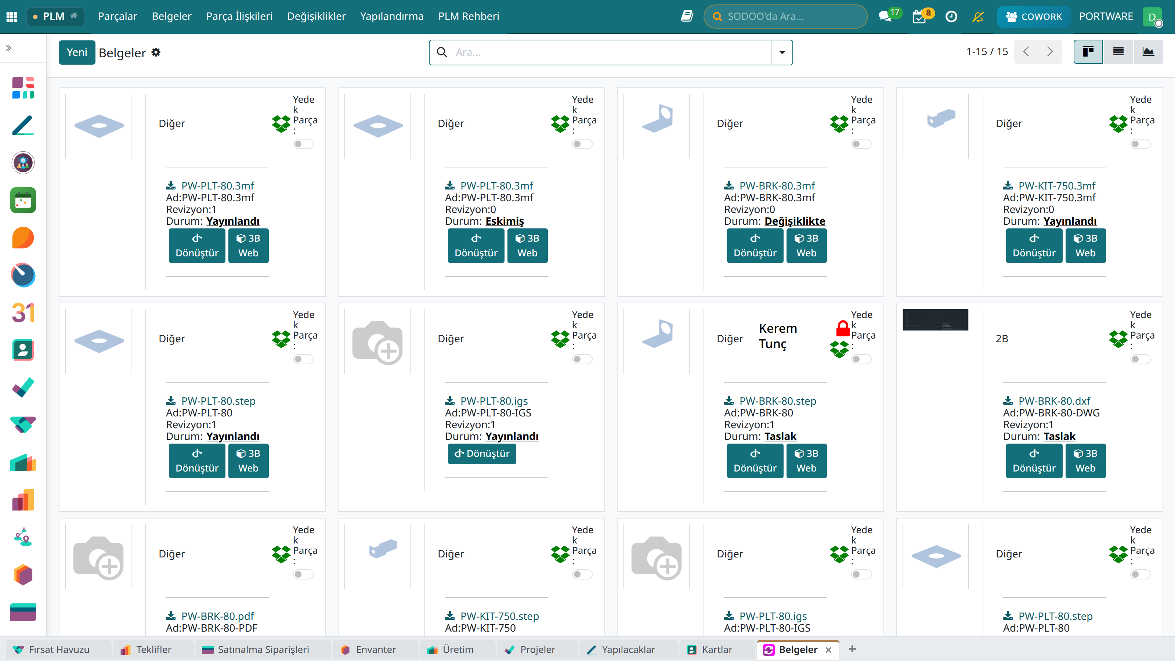Switch to list view icon

[1118, 51]
